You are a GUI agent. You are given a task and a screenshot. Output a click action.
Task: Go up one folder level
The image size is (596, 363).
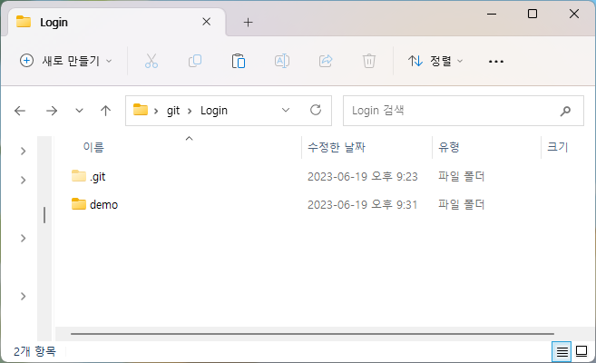(x=105, y=111)
